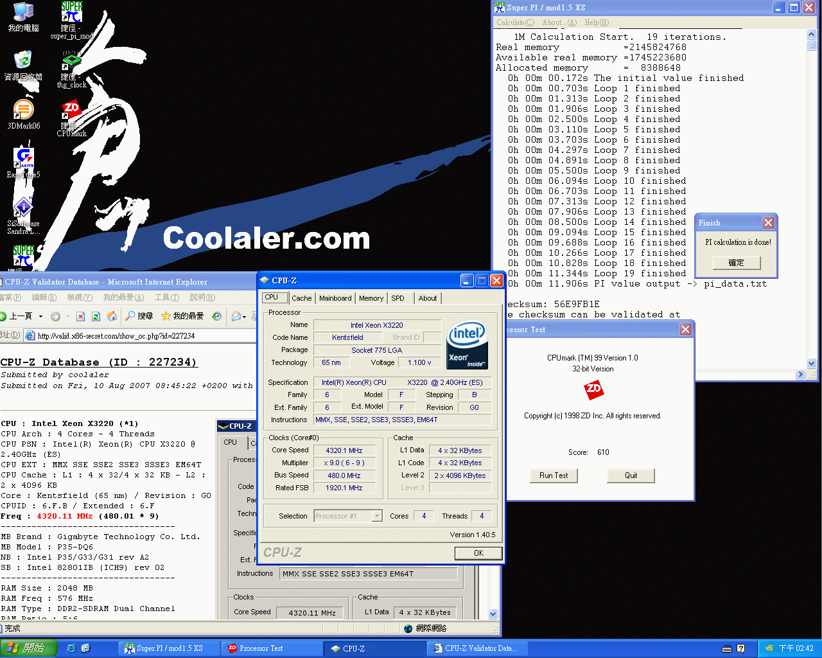The image size is (822, 658).
Task: Launch the ZD CPUmark desktop shortcut
Action: click(x=71, y=118)
